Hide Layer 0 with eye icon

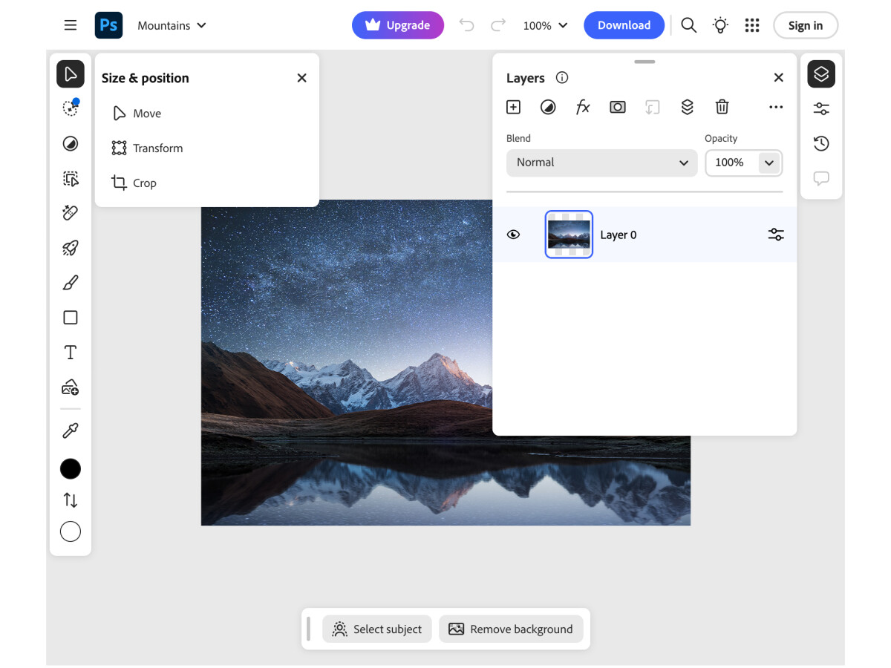[513, 235]
